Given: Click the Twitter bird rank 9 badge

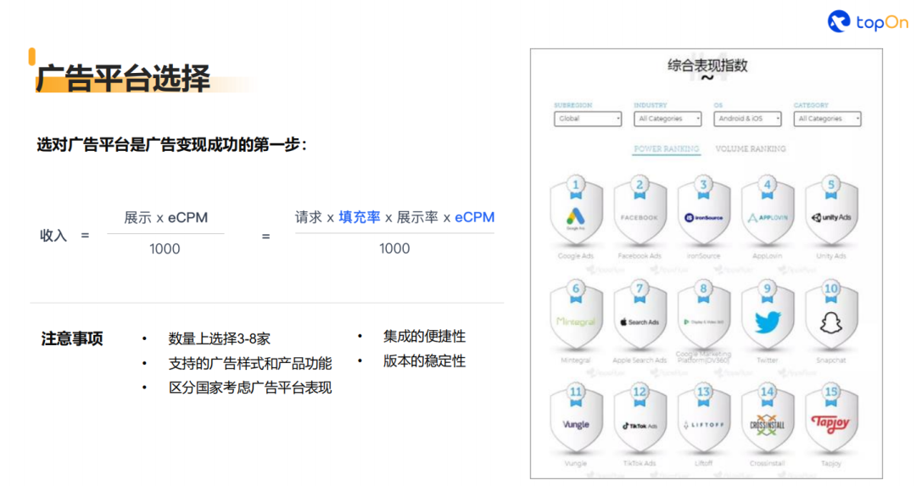Looking at the screenshot, I should 767,316.
